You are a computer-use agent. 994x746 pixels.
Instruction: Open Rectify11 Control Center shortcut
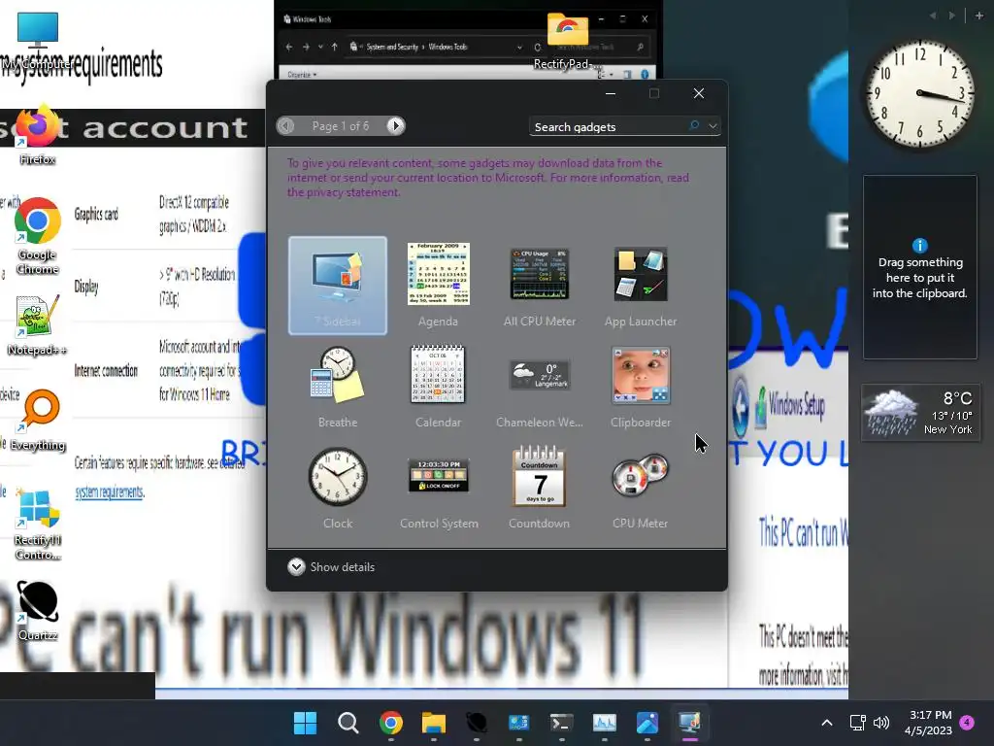click(38, 524)
